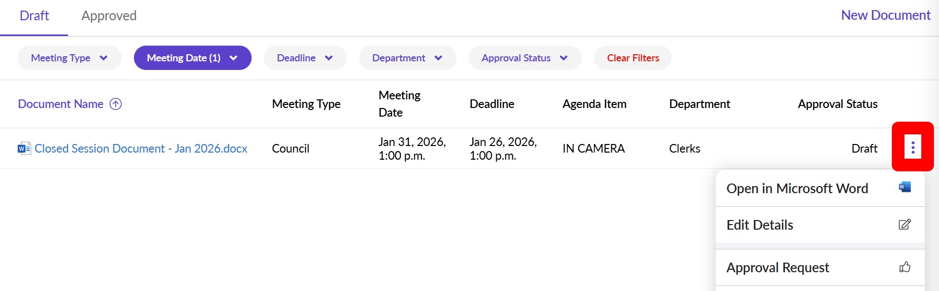
Task: Click the Word file icon beside document name
Action: pos(24,149)
